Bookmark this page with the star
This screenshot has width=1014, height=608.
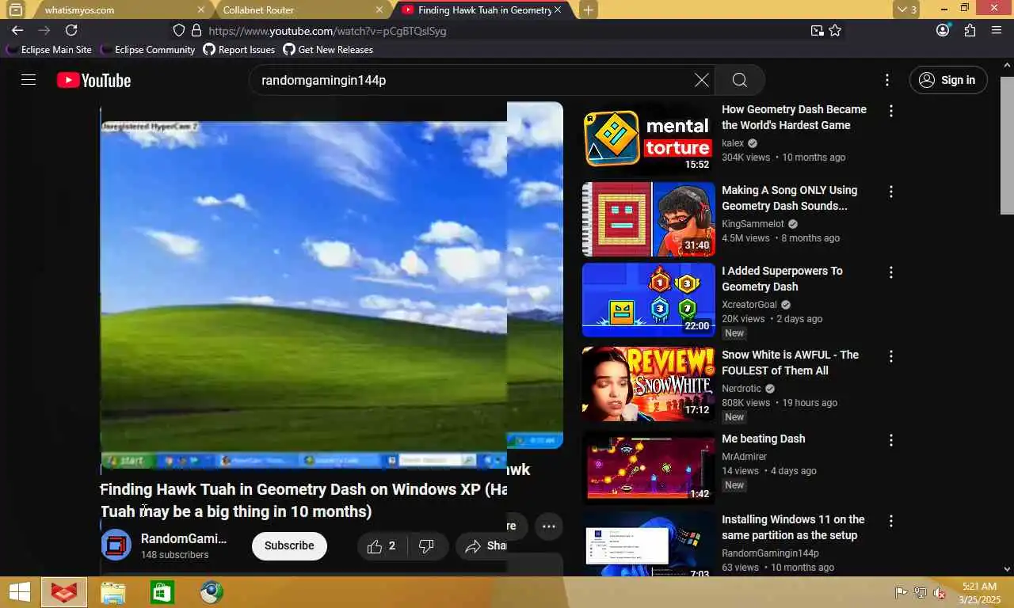pos(835,31)
